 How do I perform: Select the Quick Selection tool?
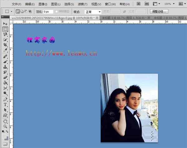pyautogui.click(x=5, y=40)
